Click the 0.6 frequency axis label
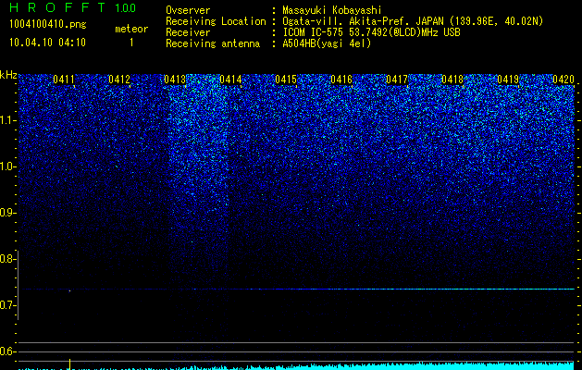Image resolution: width=582 pixels, height=370 pixels. point(7,351)
